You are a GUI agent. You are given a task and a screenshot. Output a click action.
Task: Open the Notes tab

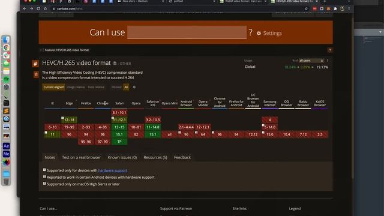pyautogui.click(x=50, y=157)
